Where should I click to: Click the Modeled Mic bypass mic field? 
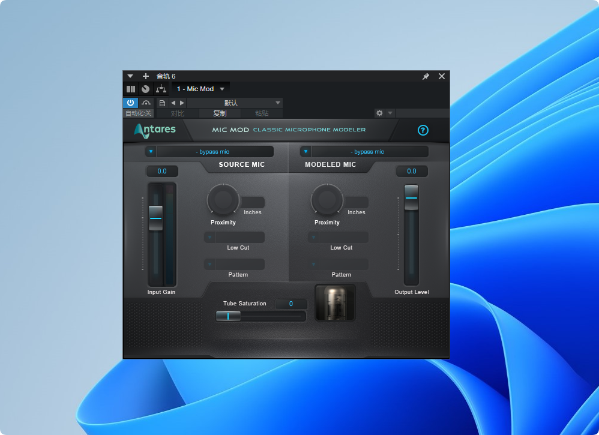tap(369, 152)
